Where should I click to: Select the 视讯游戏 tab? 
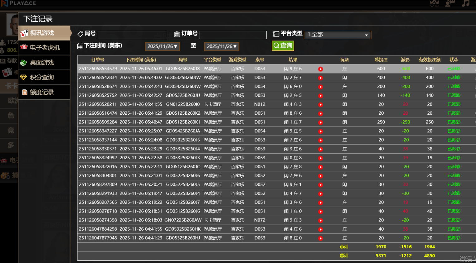tap(44, 33)
